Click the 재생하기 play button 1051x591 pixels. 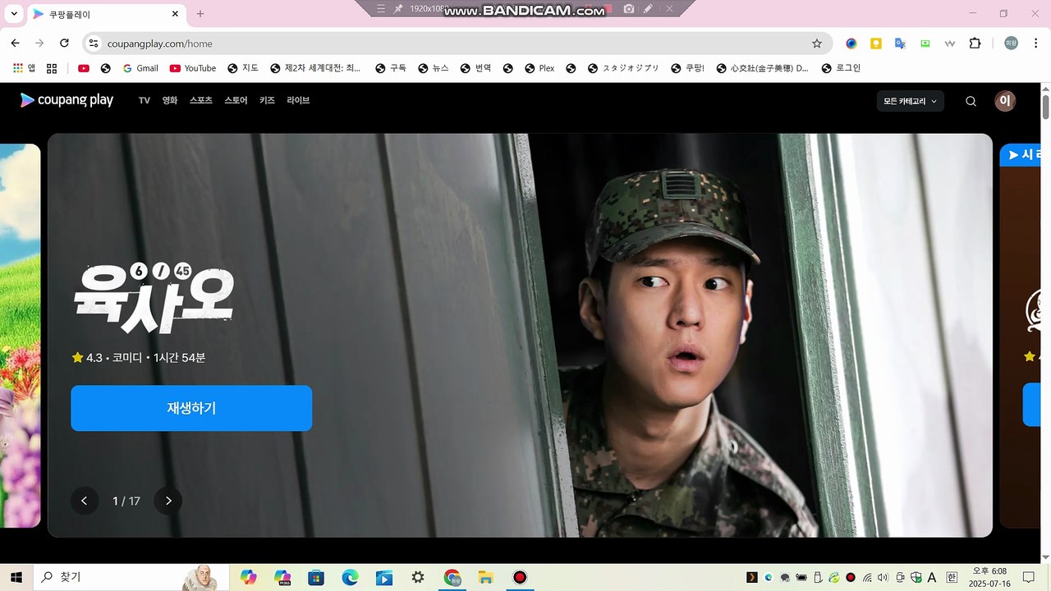click(191, 408)
